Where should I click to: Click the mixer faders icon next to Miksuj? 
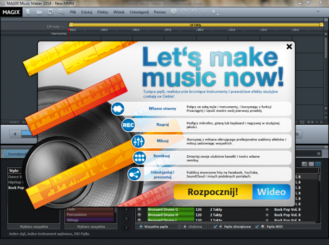(x=138, y=141)
